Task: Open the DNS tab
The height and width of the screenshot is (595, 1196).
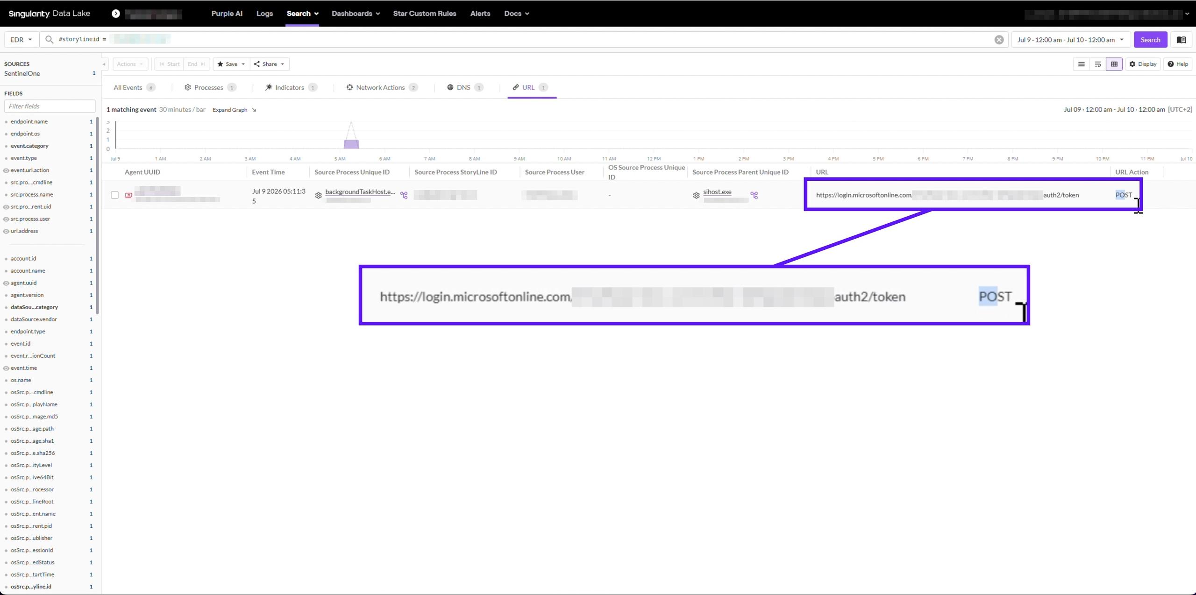Action: click(x=465, y=88)
